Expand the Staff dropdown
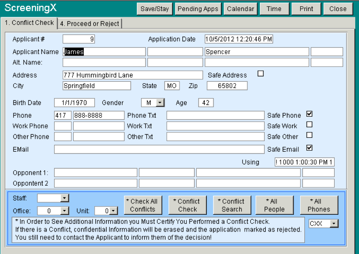This screenshot has width=359, height=254. pos(65,198)
